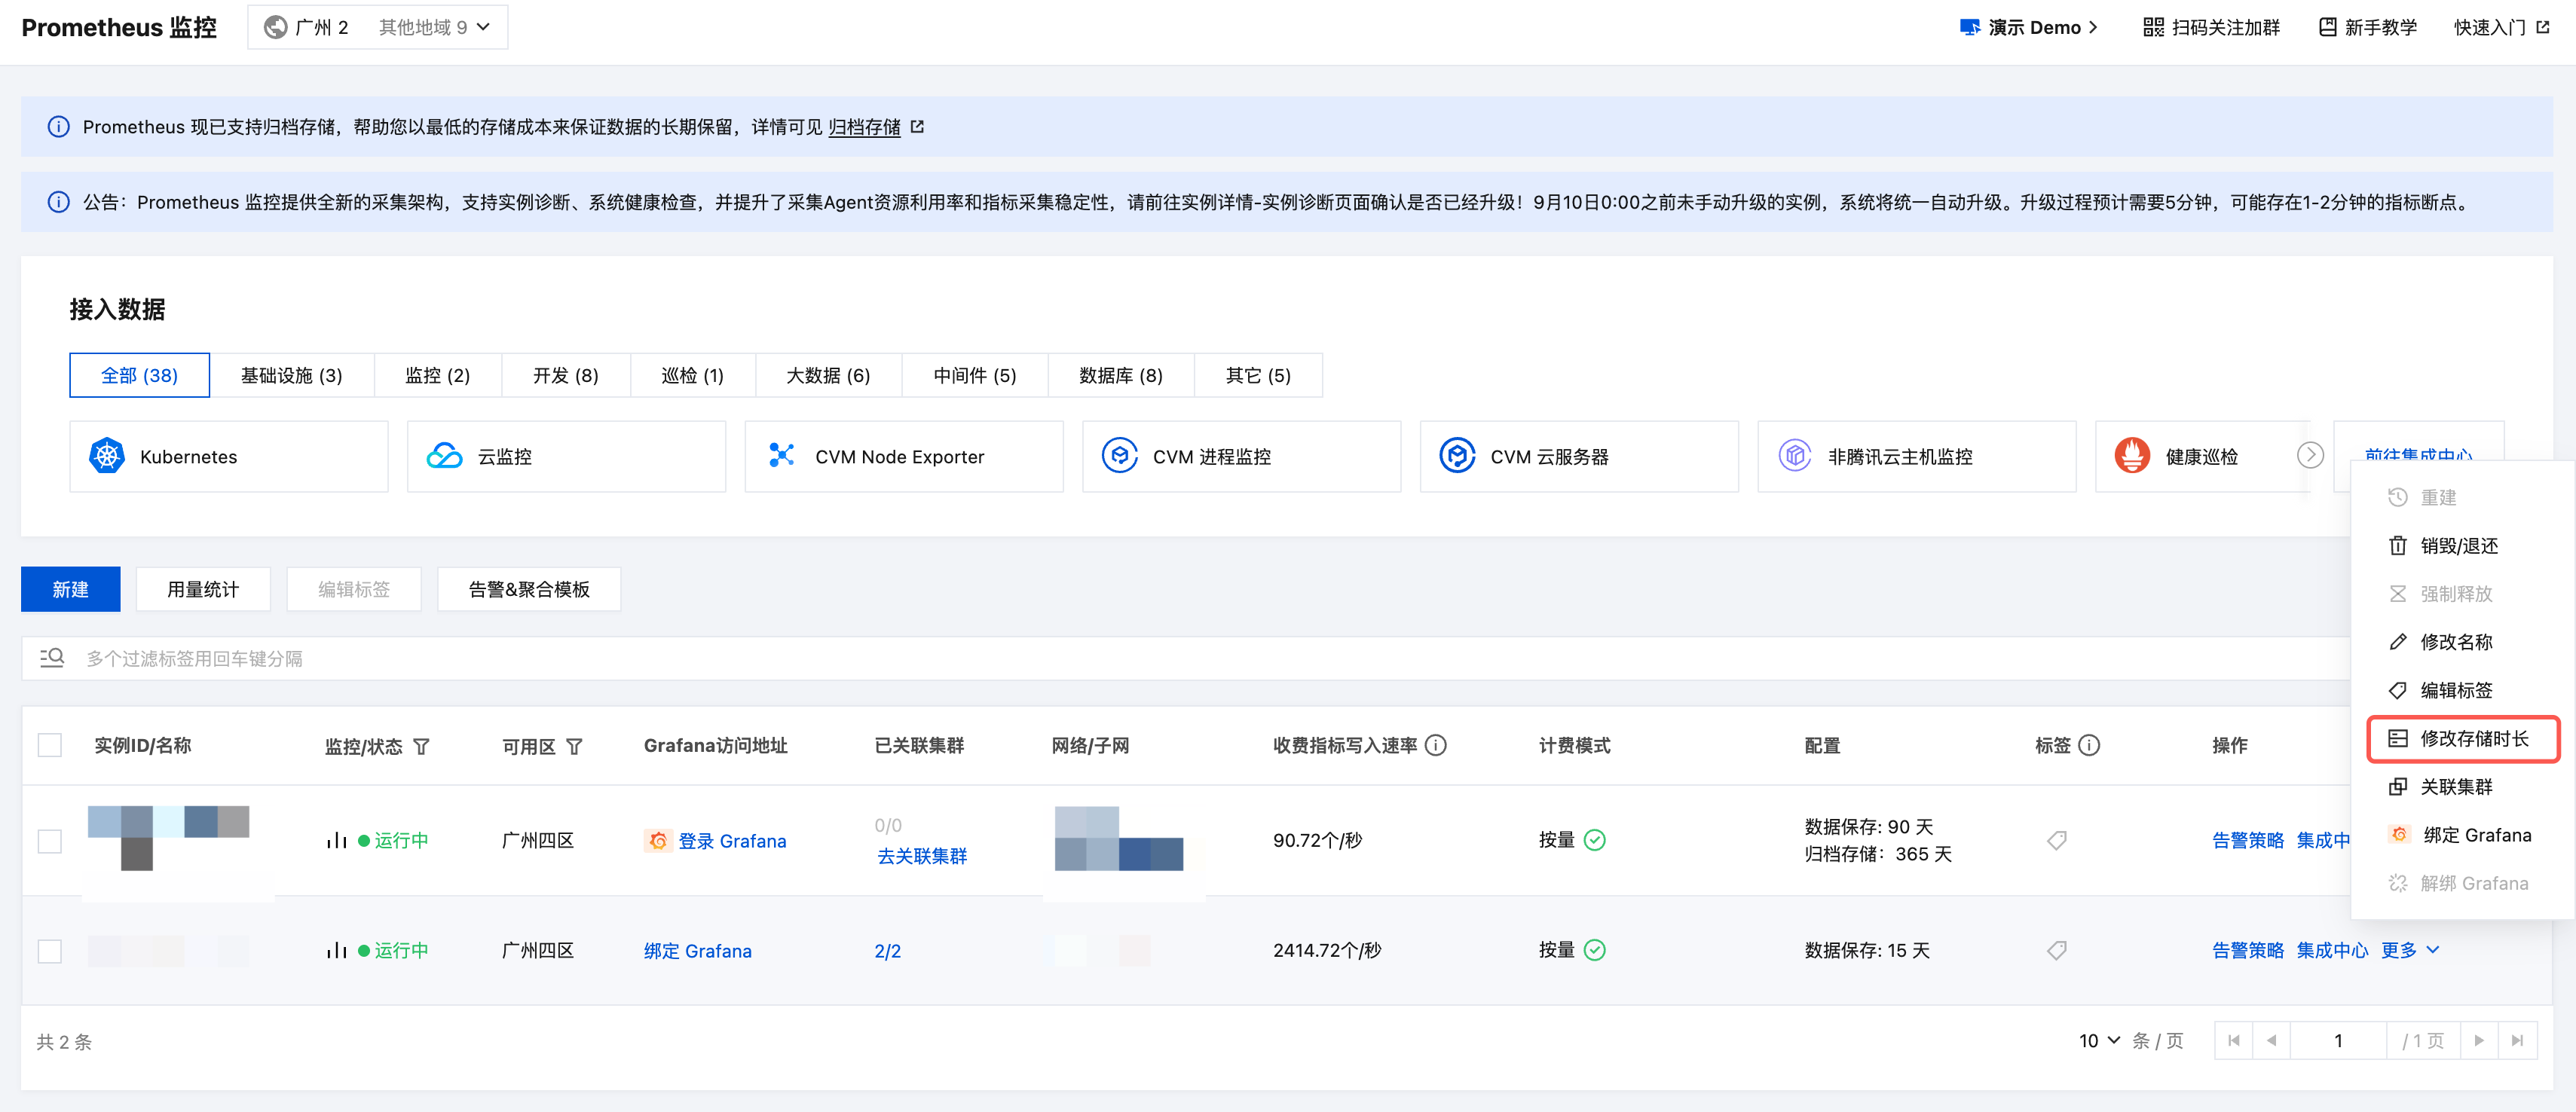This screenshot has width=2576, height=1112.
Task: Click the info icon beside 收费指标写入速率
Action: pyautogui.click(x=1435, y=745)
